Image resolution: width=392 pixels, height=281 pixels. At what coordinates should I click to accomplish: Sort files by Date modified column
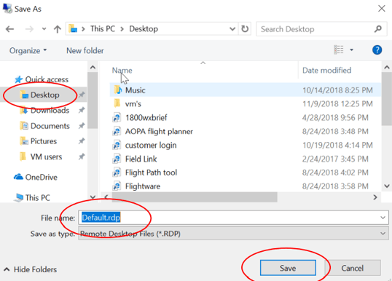pos(326,71)
